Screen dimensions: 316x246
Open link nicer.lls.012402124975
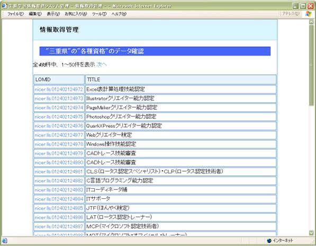click(x=59, y=117)
